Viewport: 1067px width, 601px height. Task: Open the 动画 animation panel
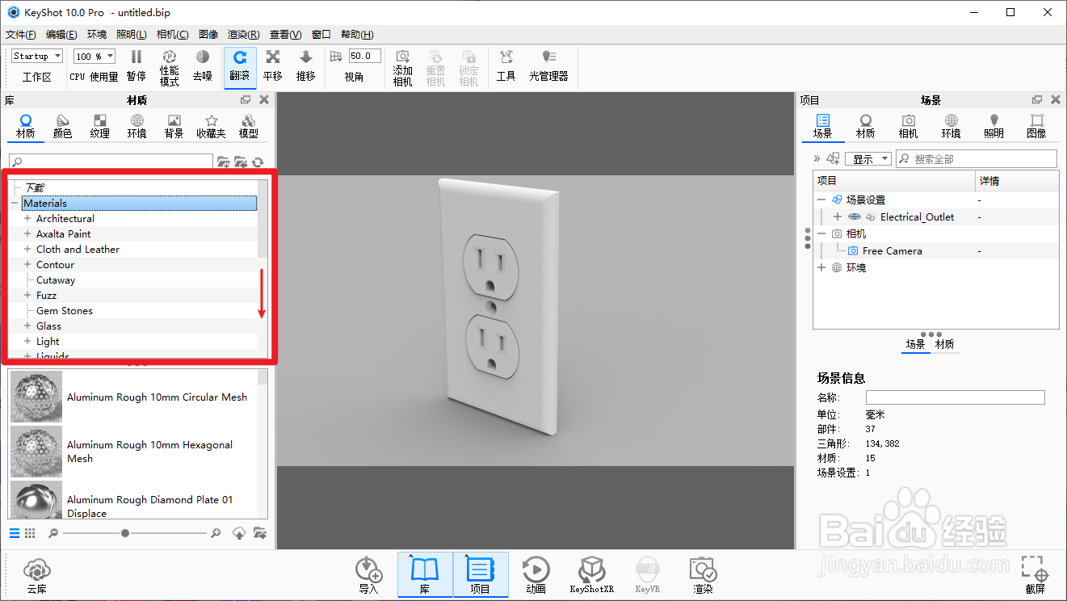tap(536, 575)
